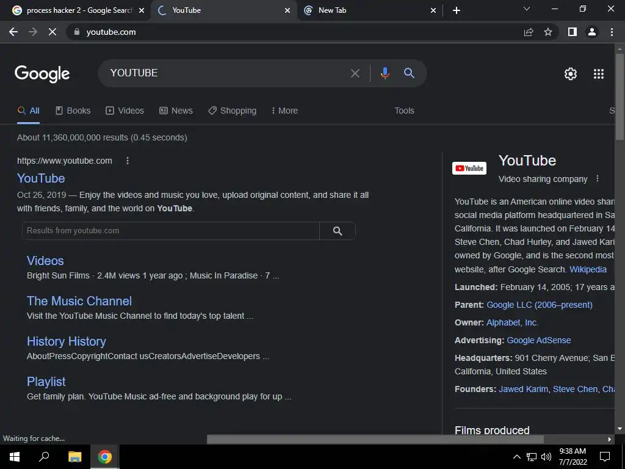Click the YouTube logo thumbnail

pos(469,169)
